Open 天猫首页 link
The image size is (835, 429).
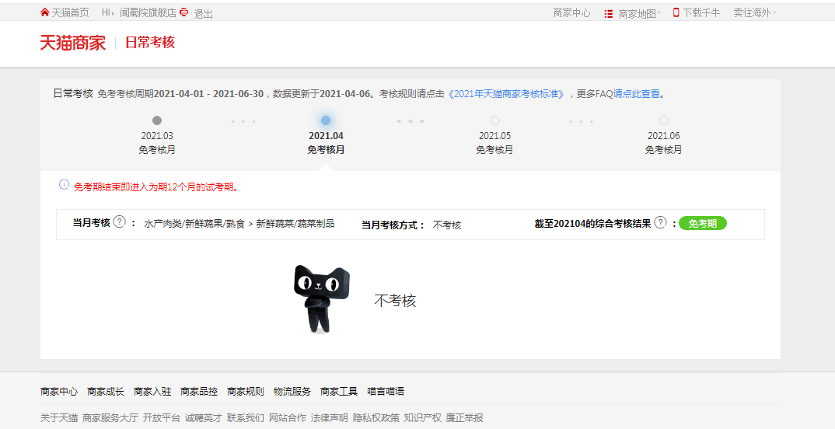point(70,12)
